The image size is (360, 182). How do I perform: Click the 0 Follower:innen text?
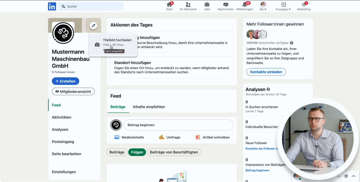pyautogui.click(x=63, y=72)
